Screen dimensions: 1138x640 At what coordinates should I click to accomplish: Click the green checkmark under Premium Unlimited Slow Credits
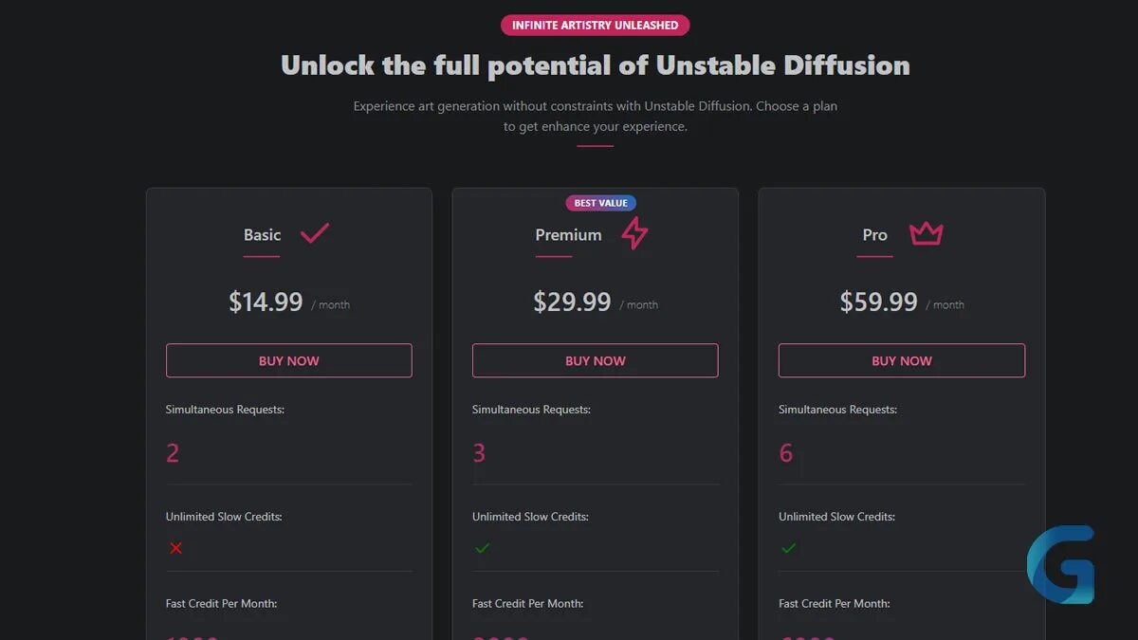[x=482, y=548]
